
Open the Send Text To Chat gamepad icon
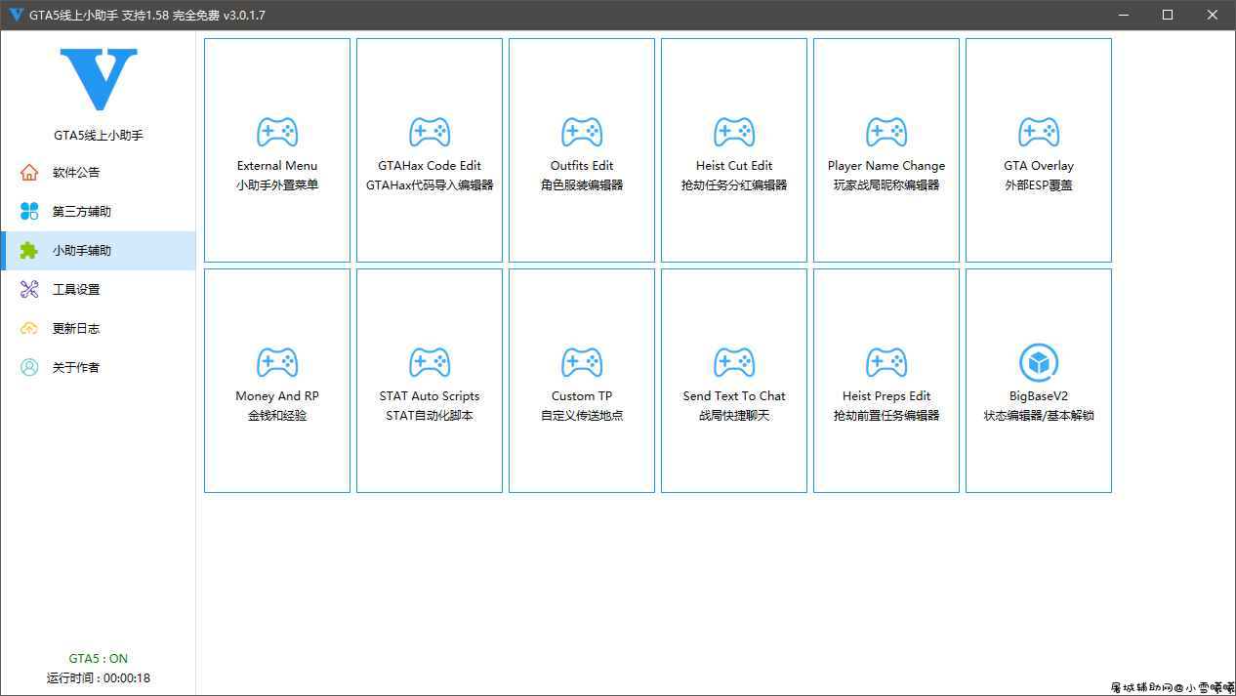pyautogui.click(x=734, y=362)
